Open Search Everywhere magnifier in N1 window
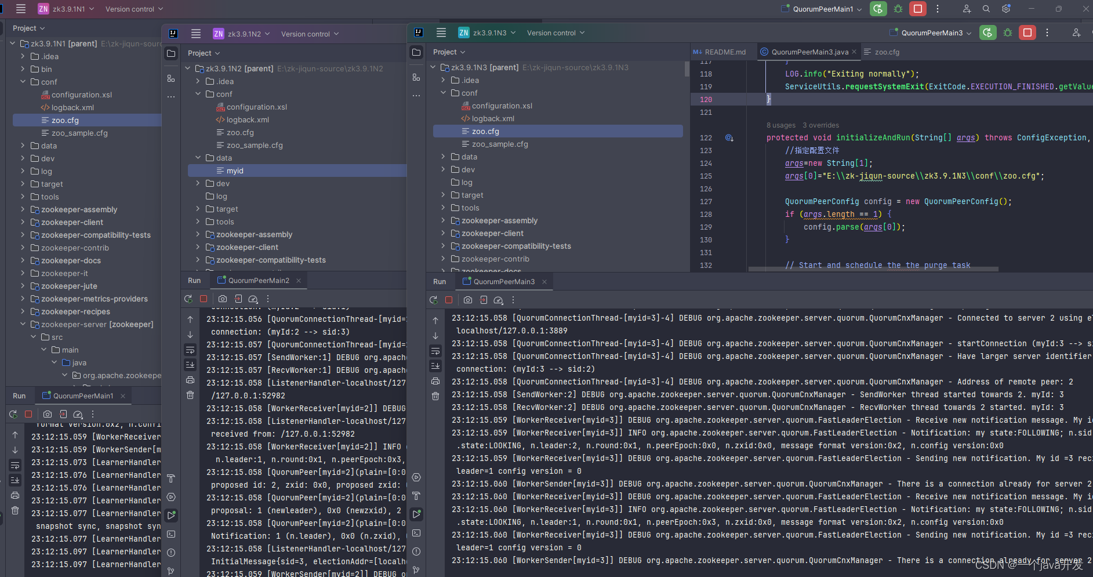 [986, 9]
